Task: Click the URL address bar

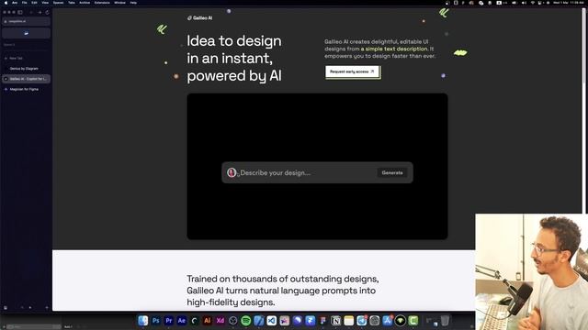Action: point(26,21)
